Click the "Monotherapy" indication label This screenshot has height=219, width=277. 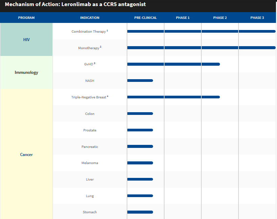click(x=89, y=48)
